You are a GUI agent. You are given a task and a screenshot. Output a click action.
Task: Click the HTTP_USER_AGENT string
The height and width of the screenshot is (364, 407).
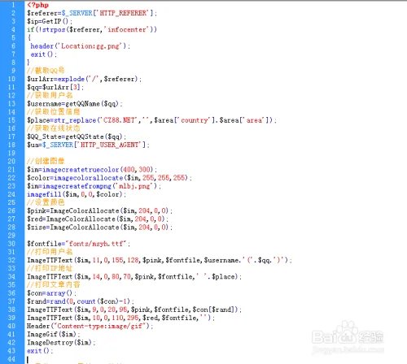[x=110, y=145]
